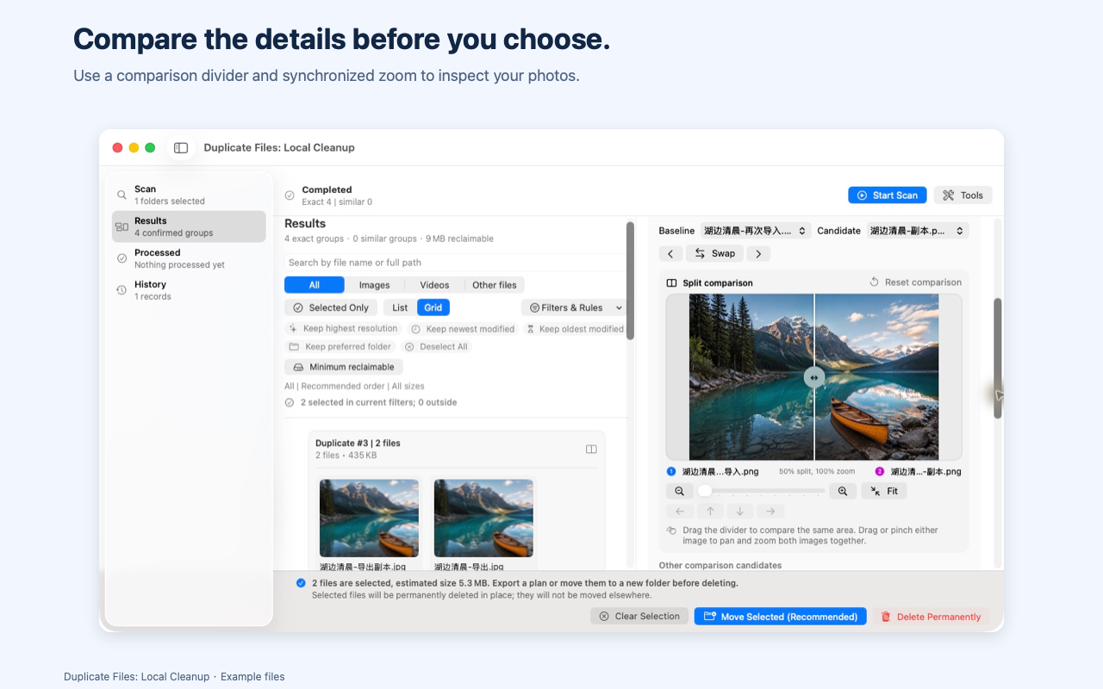Click the split comparison divider handle
This screenshot has width=1103, height=689.
click(813, 377)
